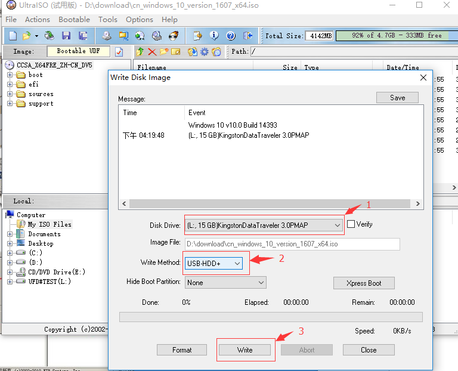Click the Save floppy disk icon
Image resolution: width=458 pixels, height=371 pixels.
tap(66, 36)
